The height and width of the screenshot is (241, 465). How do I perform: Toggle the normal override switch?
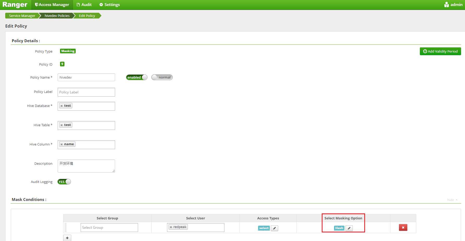[x=162, y=77]
